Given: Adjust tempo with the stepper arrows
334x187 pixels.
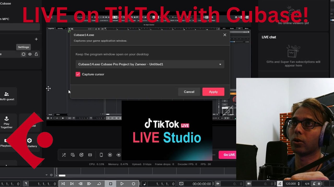Looking at the screenshot, I should (299, 184).
